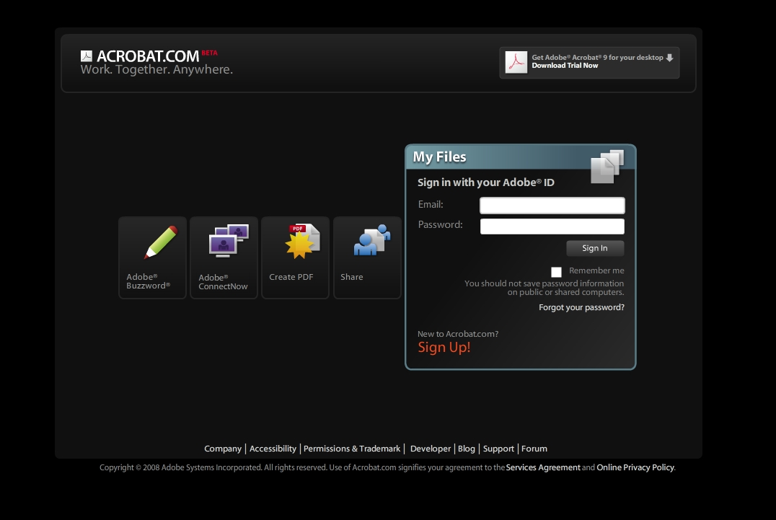The height and width of the screenshot is (520, 776).
Task: Open the Blog footer link
Action: [466, 449]
